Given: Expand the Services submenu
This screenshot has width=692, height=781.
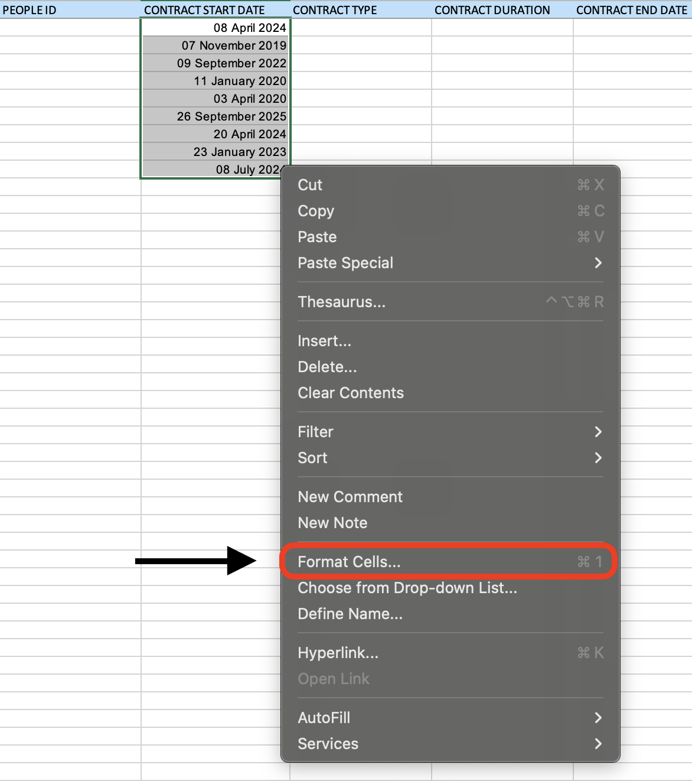Looking at the screenshot, I should pos(328,744).
